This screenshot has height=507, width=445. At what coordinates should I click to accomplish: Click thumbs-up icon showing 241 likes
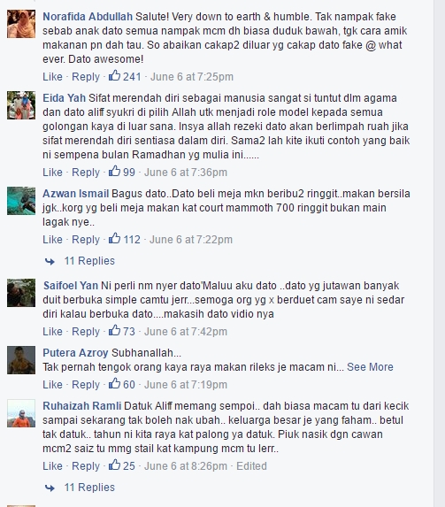click(x=114, y=76)
